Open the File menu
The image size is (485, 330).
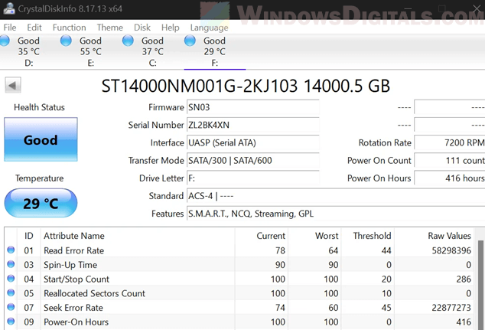pyautogui.click(x=10, y=28)
